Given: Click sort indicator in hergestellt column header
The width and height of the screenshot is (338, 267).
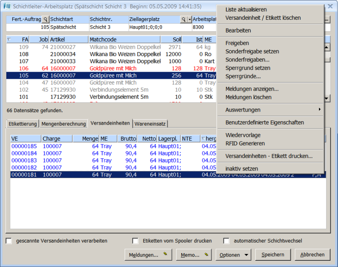Looking at the screenshot, I should click(203, 139).
